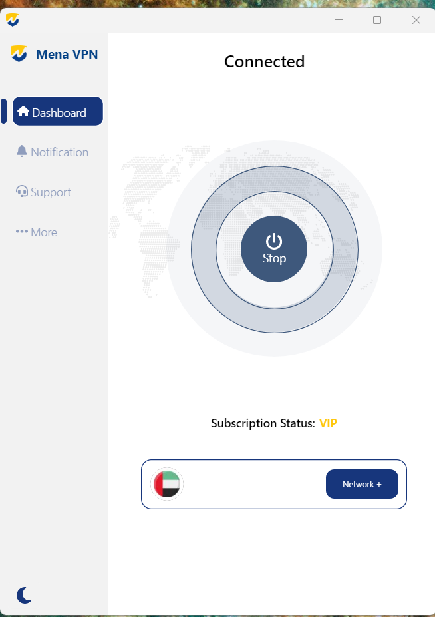Click the VIP subscription status label
Screen dimensions: 435x617
(328, 423)
